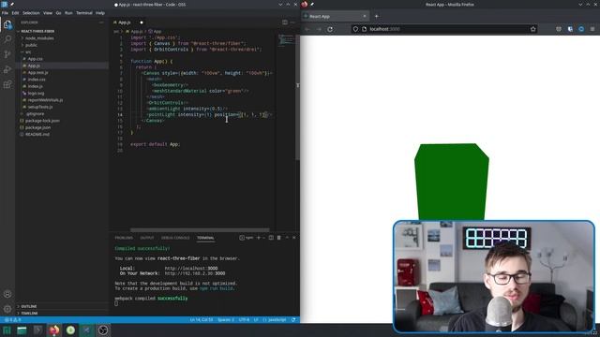This screenshot has width=600, height=337.
Task: Open the Run menu
Action: click(68, 13)
